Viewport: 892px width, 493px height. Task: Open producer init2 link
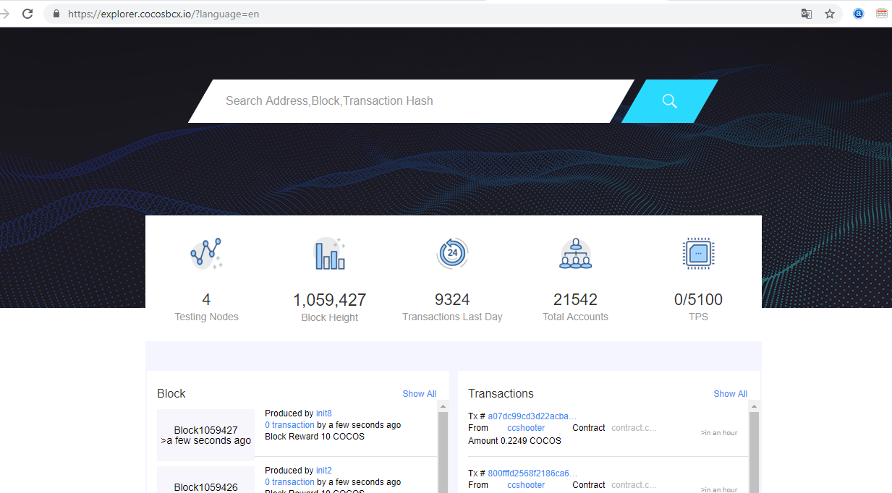click(x=323, y=471)
